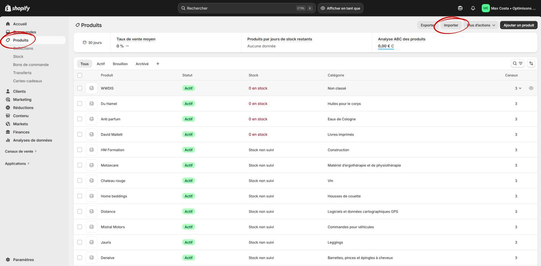Click the sort products icon
Image resolution: width=541 pixels, height=266 pixels.
click(x=531, y=64)
